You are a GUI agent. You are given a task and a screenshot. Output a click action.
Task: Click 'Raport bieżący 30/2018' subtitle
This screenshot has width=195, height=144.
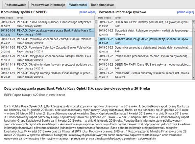30,60
